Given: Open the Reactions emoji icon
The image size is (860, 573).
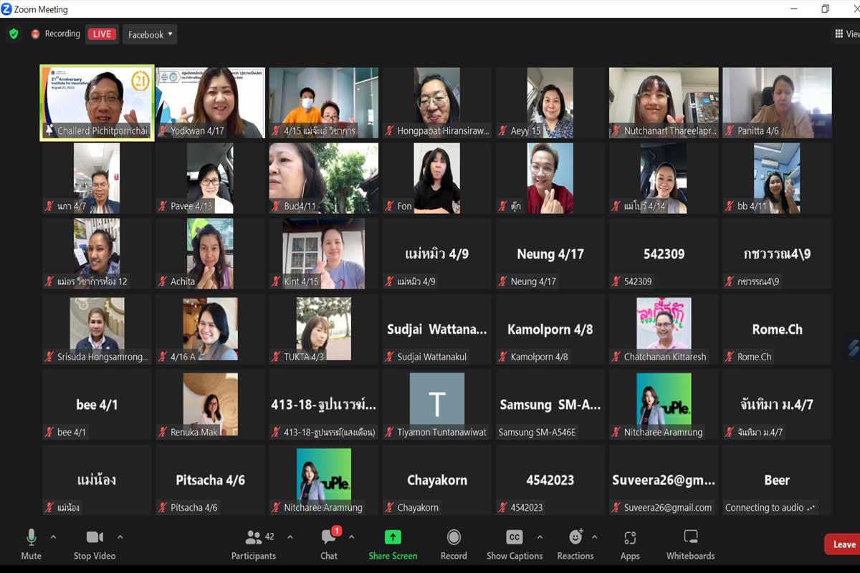Looking at the screenshot, I should (575, 537).
